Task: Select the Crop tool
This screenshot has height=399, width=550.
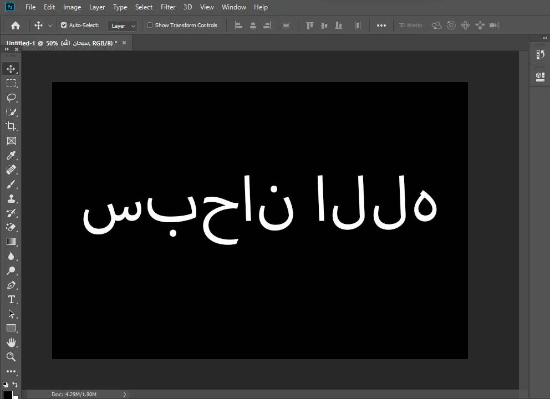Action: coord(11,126)
